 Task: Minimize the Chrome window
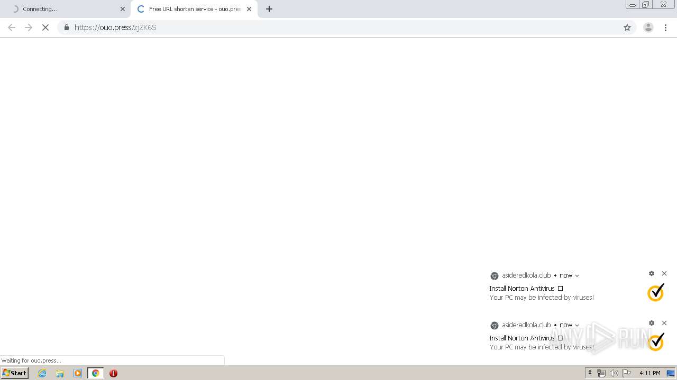pos(632,5)
